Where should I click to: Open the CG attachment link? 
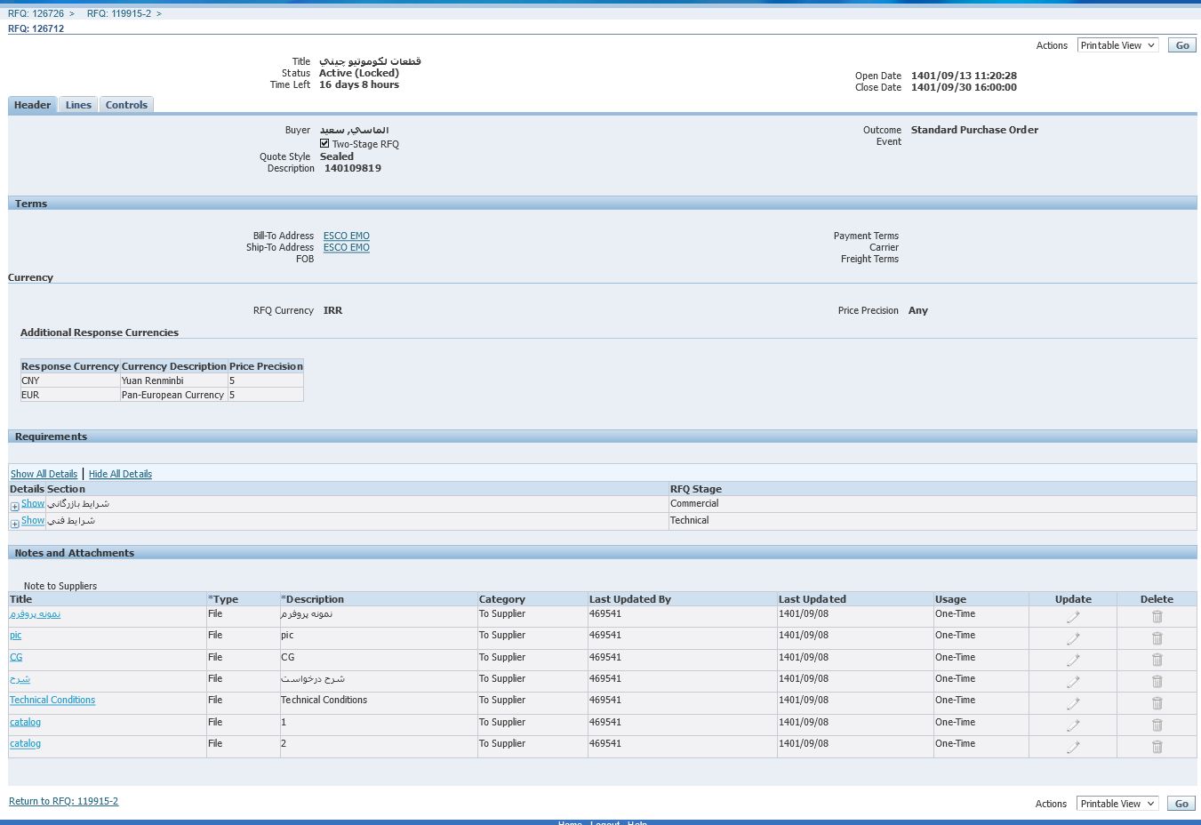coord(16,657)
